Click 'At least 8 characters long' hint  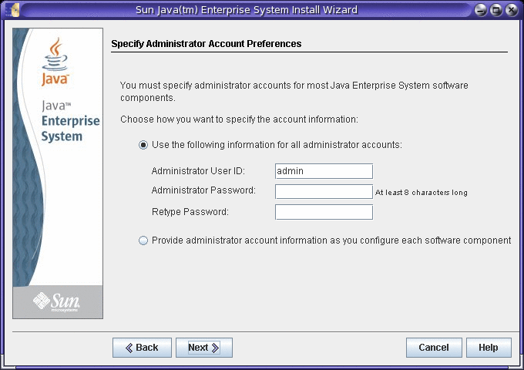(422, 193)
